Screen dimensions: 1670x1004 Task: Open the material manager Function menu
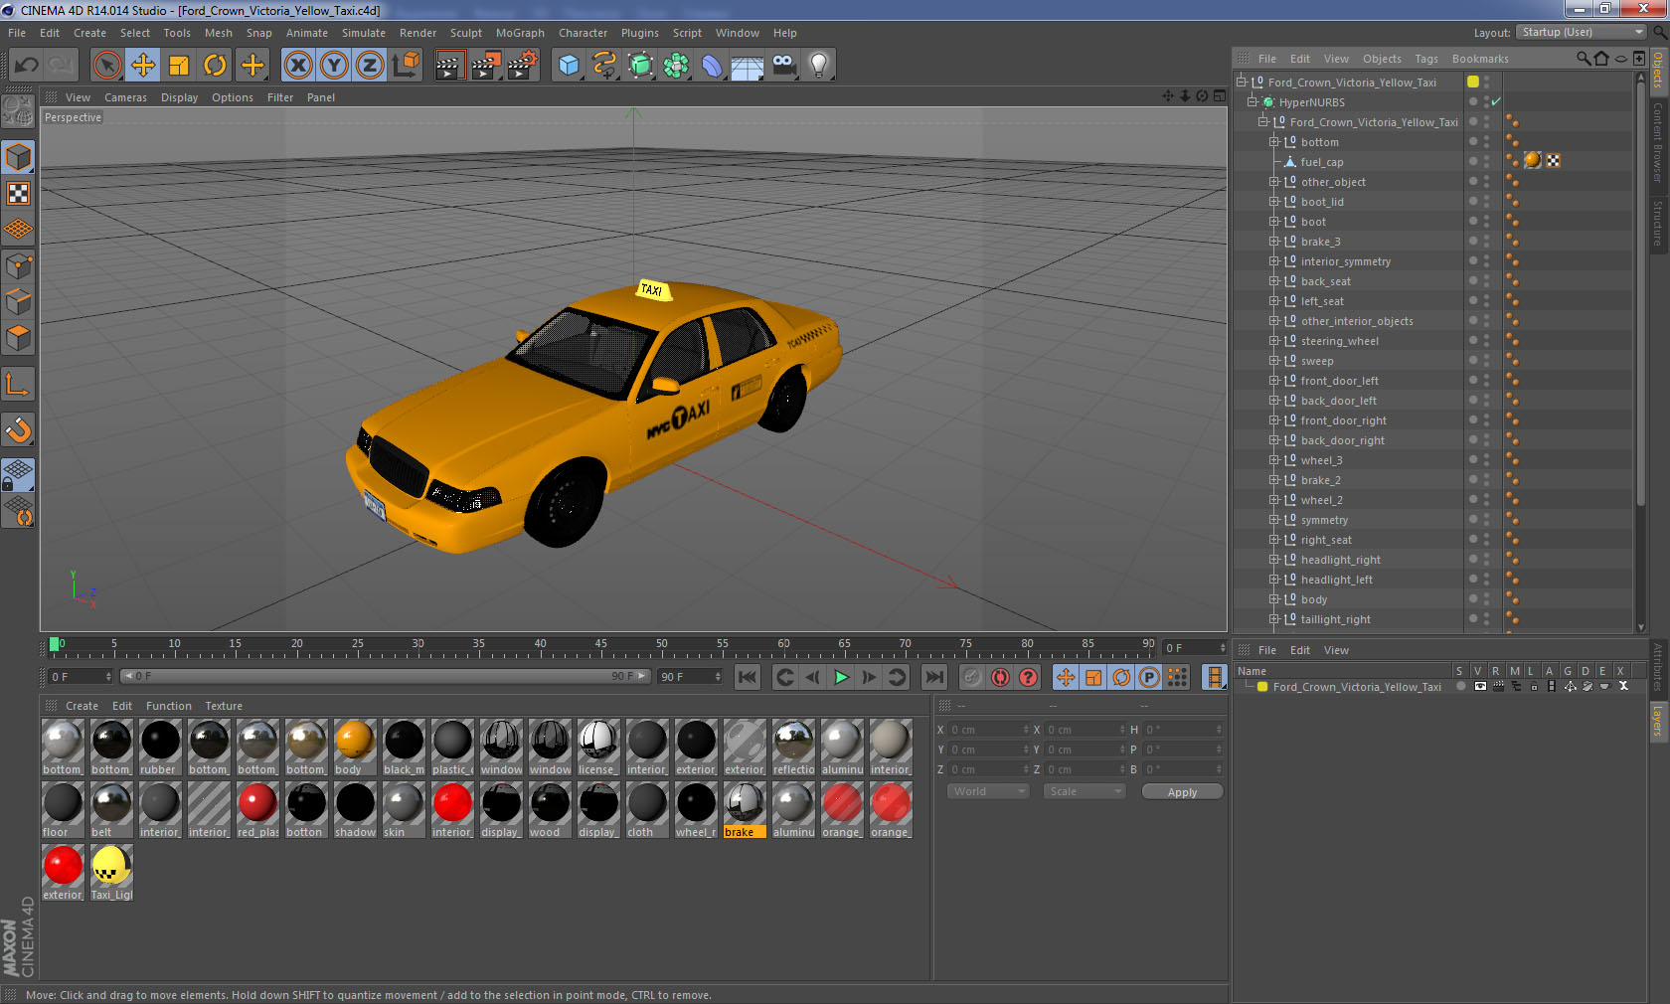tap(169, 706)
